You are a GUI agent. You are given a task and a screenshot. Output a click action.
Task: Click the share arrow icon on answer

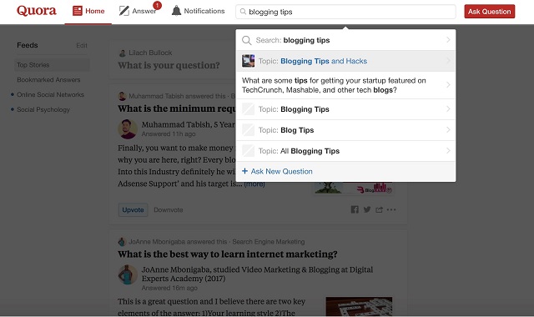pyautogui.click(x=379, y=209)
